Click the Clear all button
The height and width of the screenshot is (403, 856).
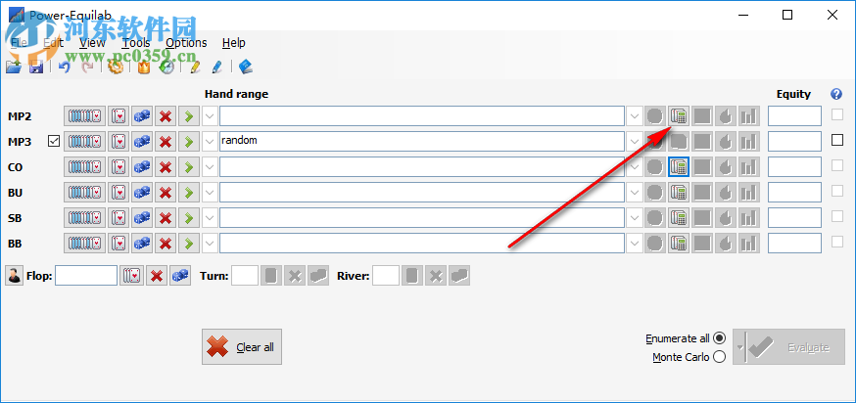point(242,347)
